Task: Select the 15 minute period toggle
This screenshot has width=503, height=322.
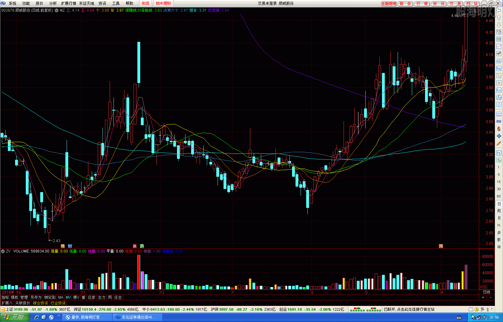Action: (499, 182)
